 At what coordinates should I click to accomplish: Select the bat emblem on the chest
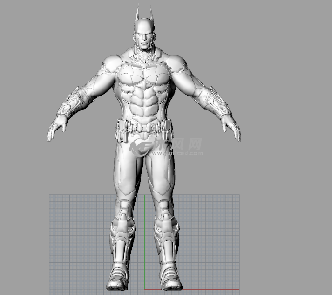pos(144,75)
